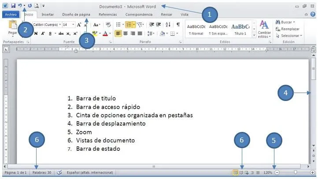Click the Reemplazar button

pyautogui.click(x=288, y=29)
